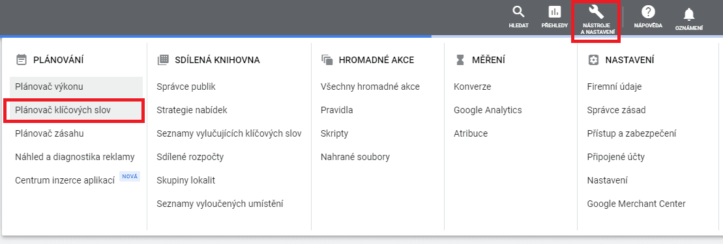
Task: Click the Hromadné akce stacked icon
Action: point(327,59)
